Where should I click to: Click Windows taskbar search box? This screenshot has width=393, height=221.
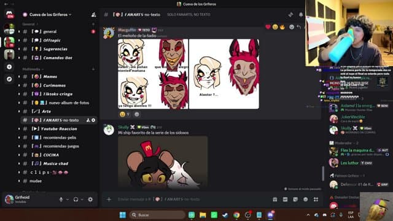click(157, 215)
